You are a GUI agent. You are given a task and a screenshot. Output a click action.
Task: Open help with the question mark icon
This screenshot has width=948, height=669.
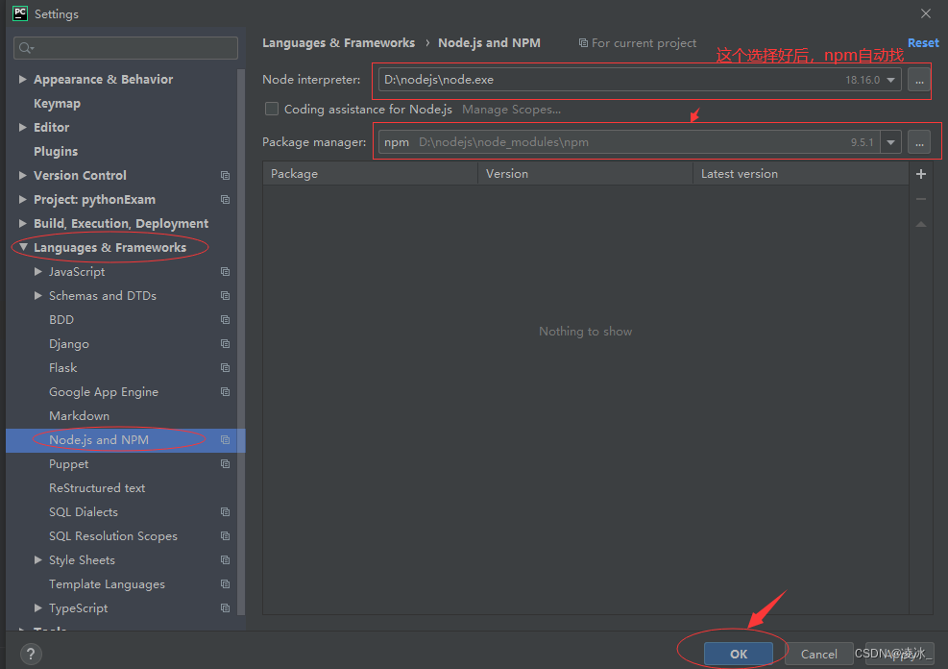(31, 654)
